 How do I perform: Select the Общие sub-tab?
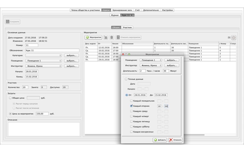click(116, 27)
